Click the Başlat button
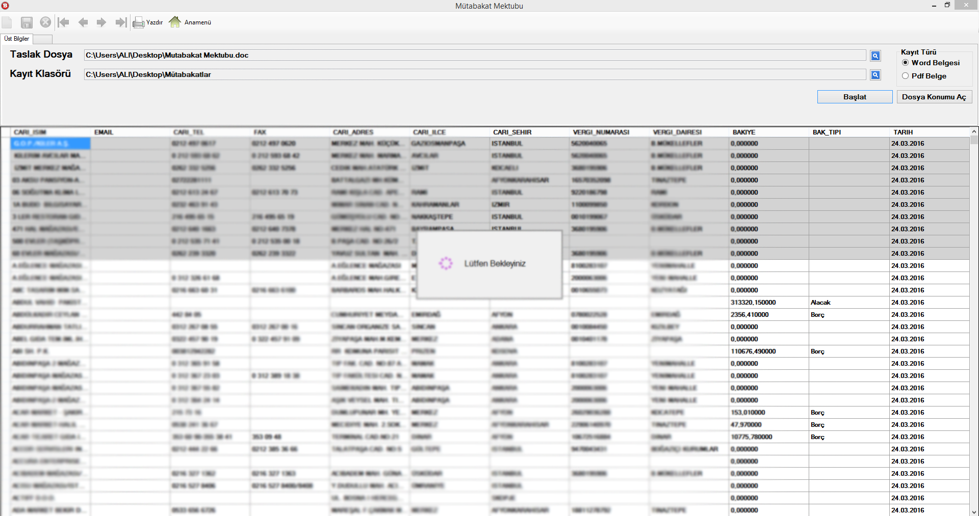 (855, 97)
